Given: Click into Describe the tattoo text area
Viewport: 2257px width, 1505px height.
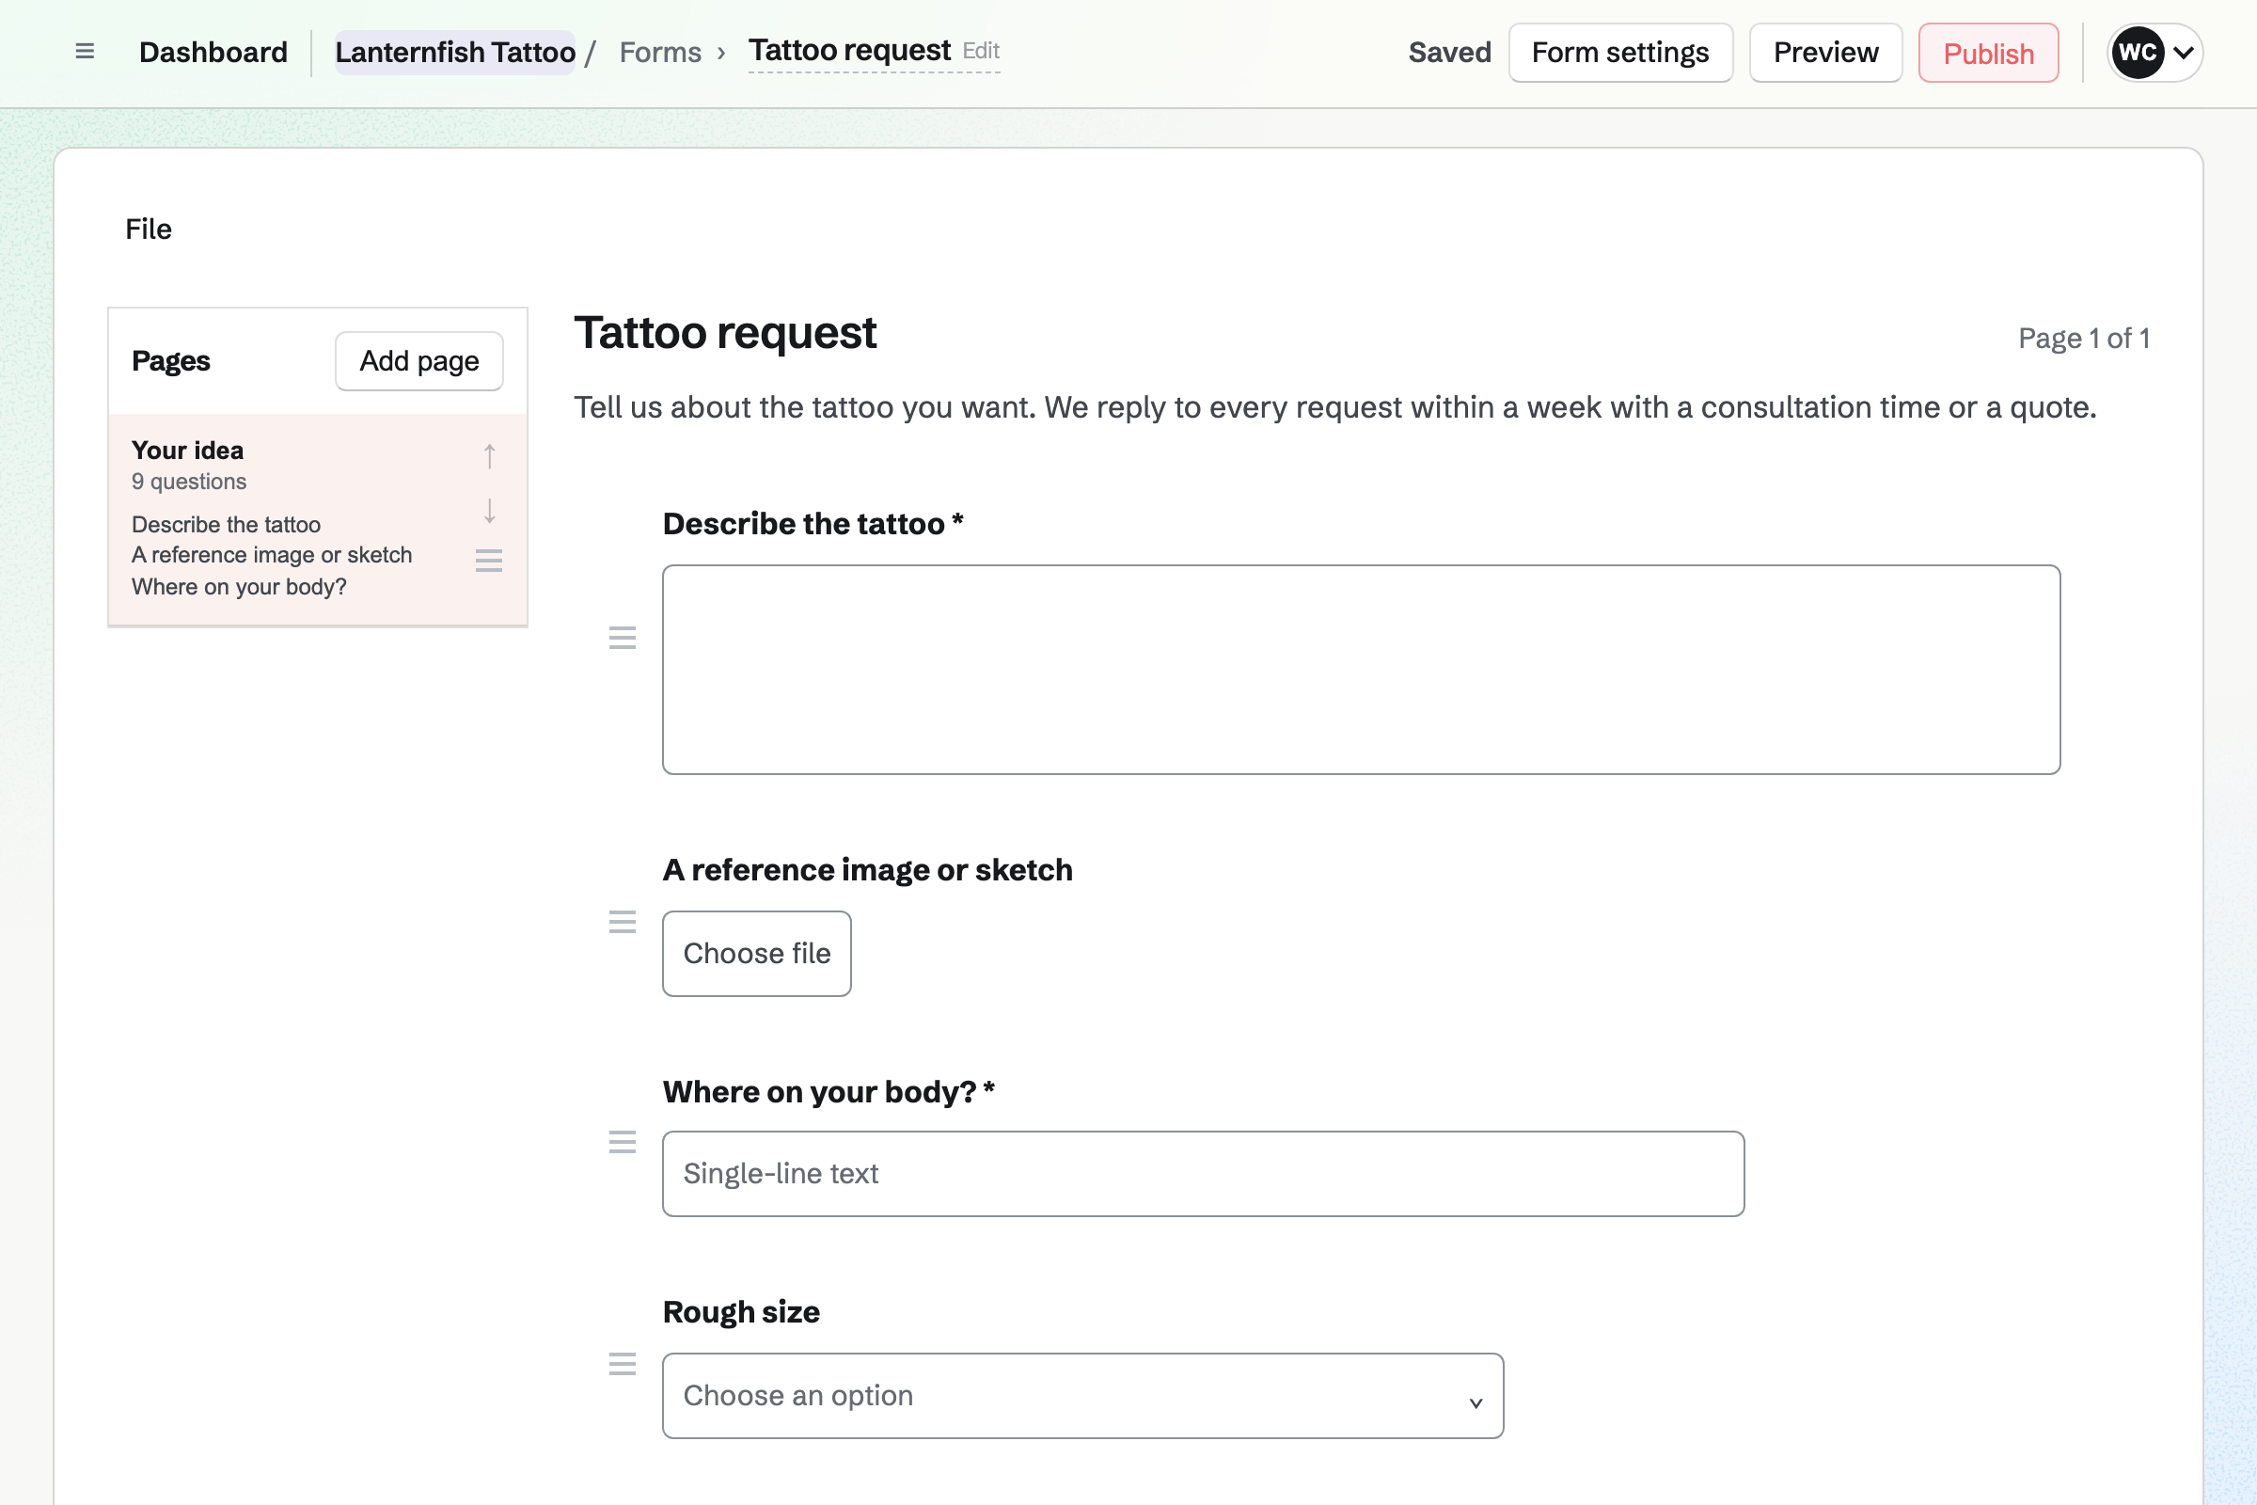Looking at the screenshot, I should point(1361,669).
